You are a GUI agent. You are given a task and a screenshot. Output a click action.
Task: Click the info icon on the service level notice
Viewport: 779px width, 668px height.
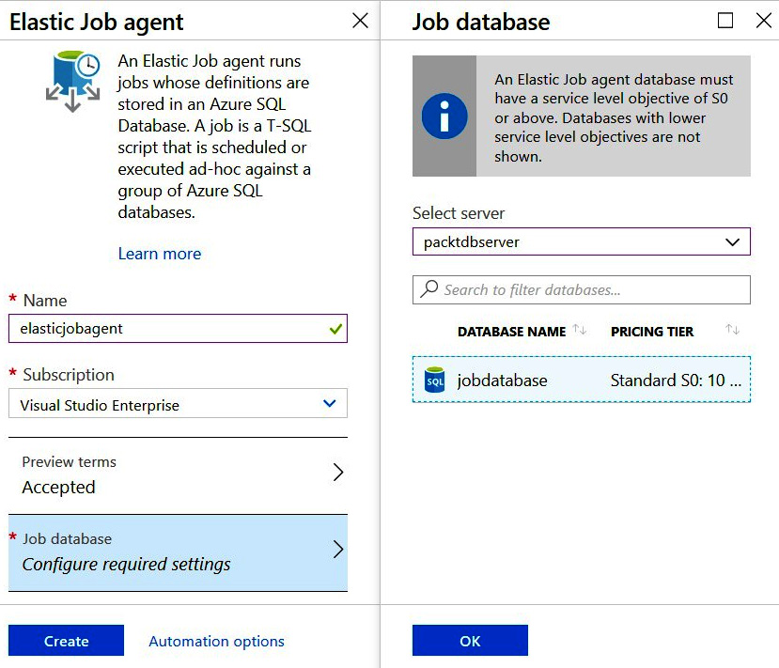coord(444,116)
